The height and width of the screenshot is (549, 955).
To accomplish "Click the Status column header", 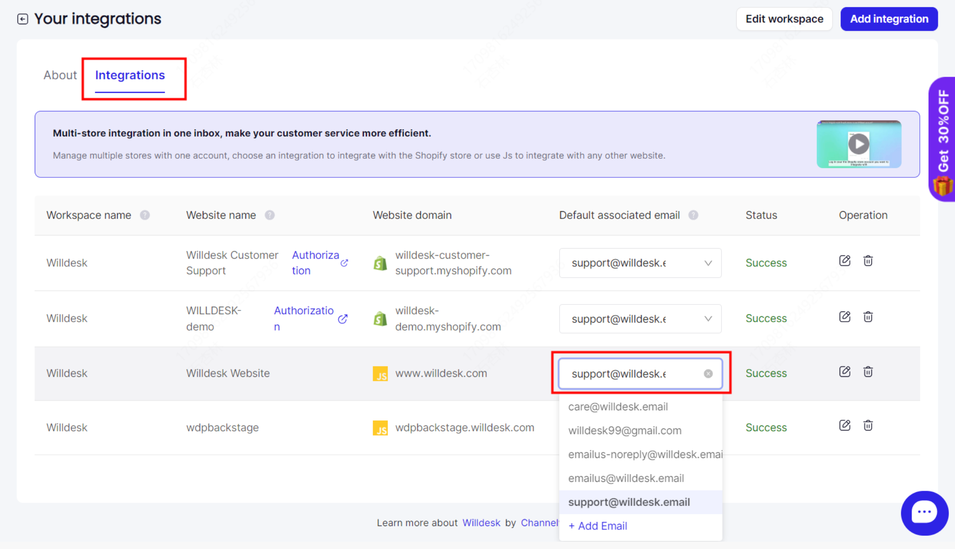I will point(761,215).
